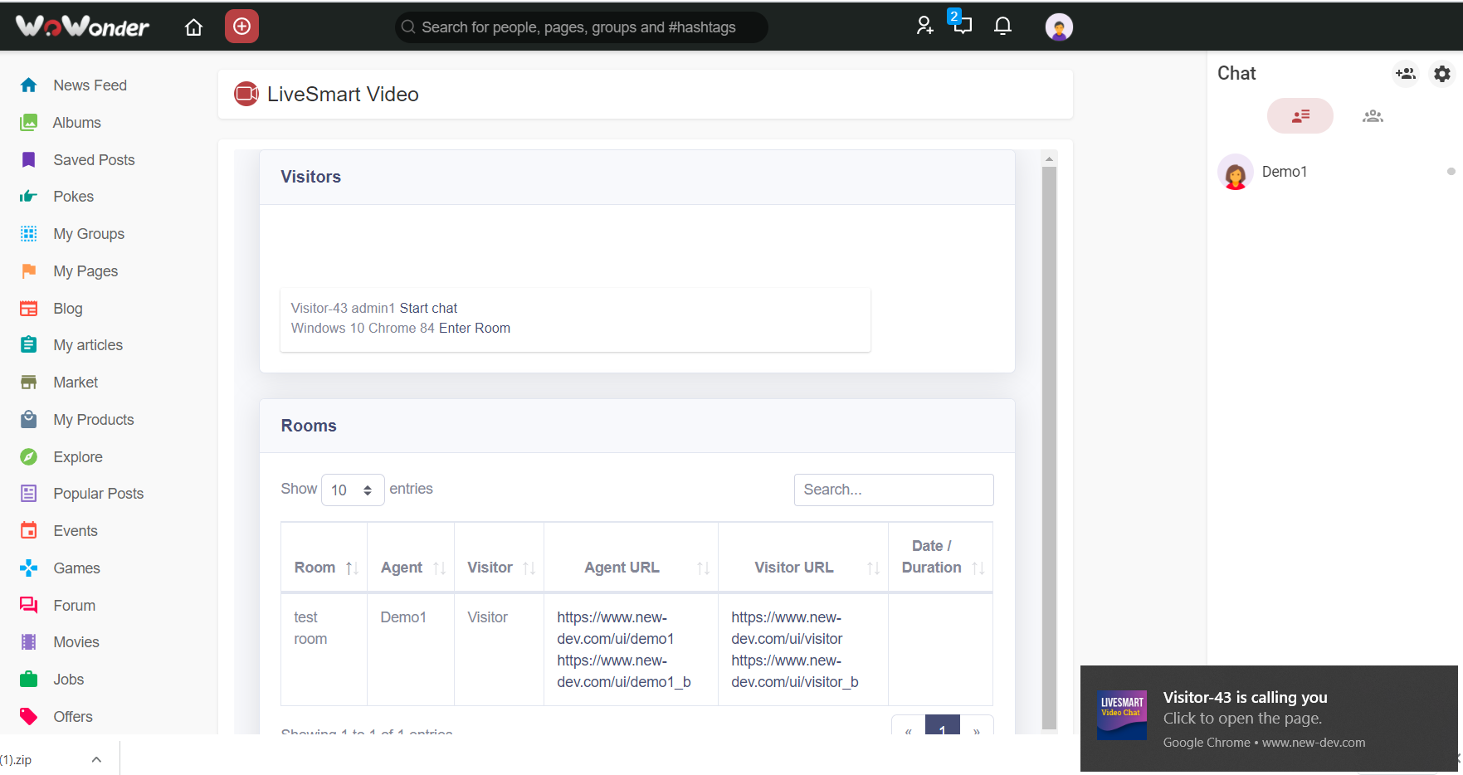
Task: Click Start chat for Visitor-43
Action: [x=428, y=308]
